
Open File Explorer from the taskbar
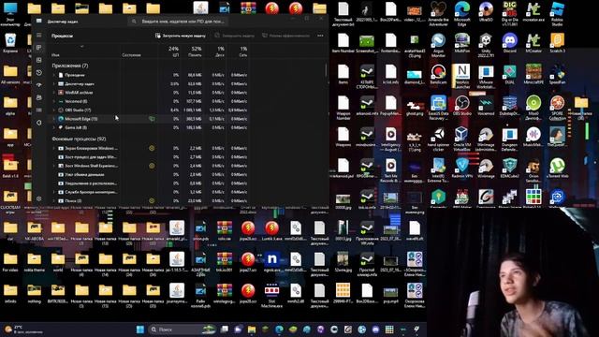252,330
